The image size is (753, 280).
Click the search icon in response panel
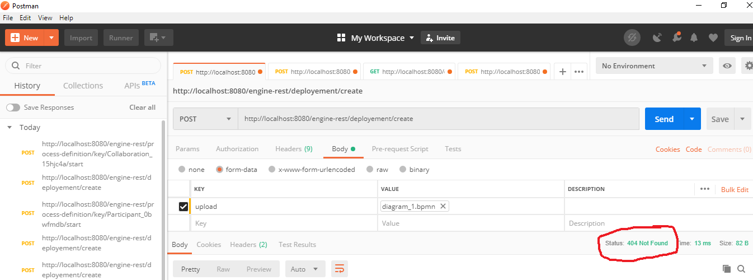[x=741, y=269]
